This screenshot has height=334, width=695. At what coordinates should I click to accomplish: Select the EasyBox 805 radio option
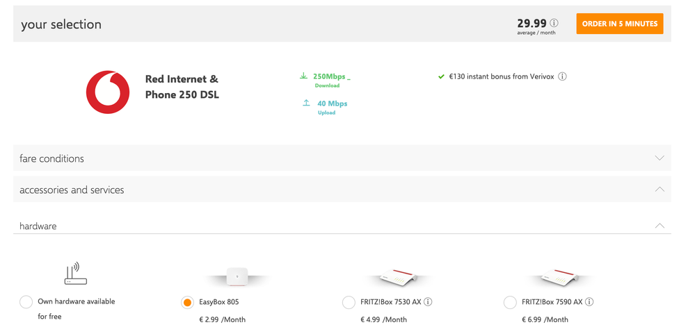point(187,302)
